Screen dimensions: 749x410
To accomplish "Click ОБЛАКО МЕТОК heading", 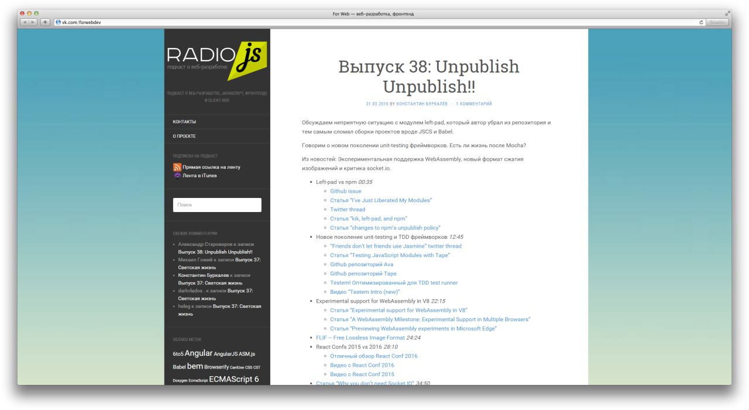I will (x=187, y=339).
